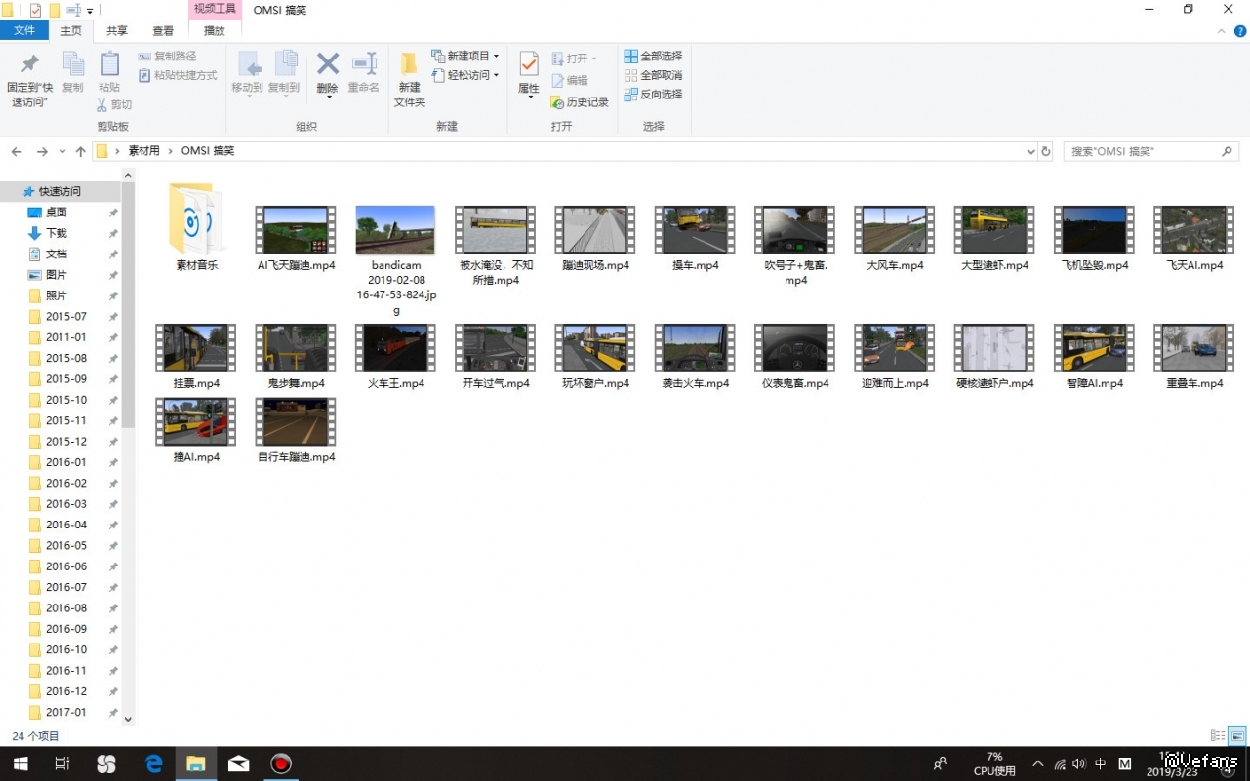Screen dimensions: 1250x781
Task: Open the File (文件) tab
Action: 24,30
